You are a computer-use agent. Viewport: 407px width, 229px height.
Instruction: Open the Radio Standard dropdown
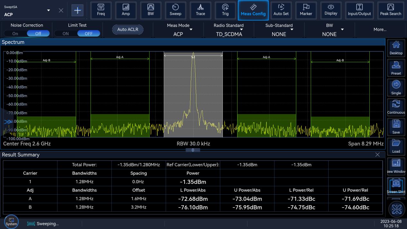coord(229,30)
